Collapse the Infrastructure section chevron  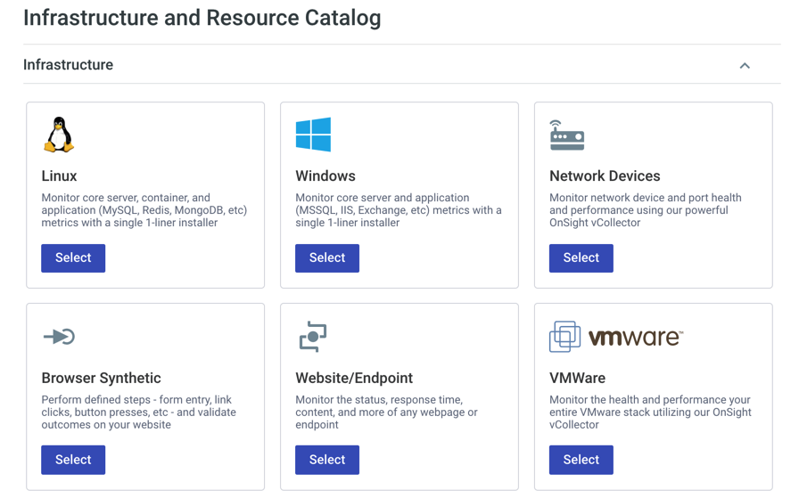click(745, 65)
